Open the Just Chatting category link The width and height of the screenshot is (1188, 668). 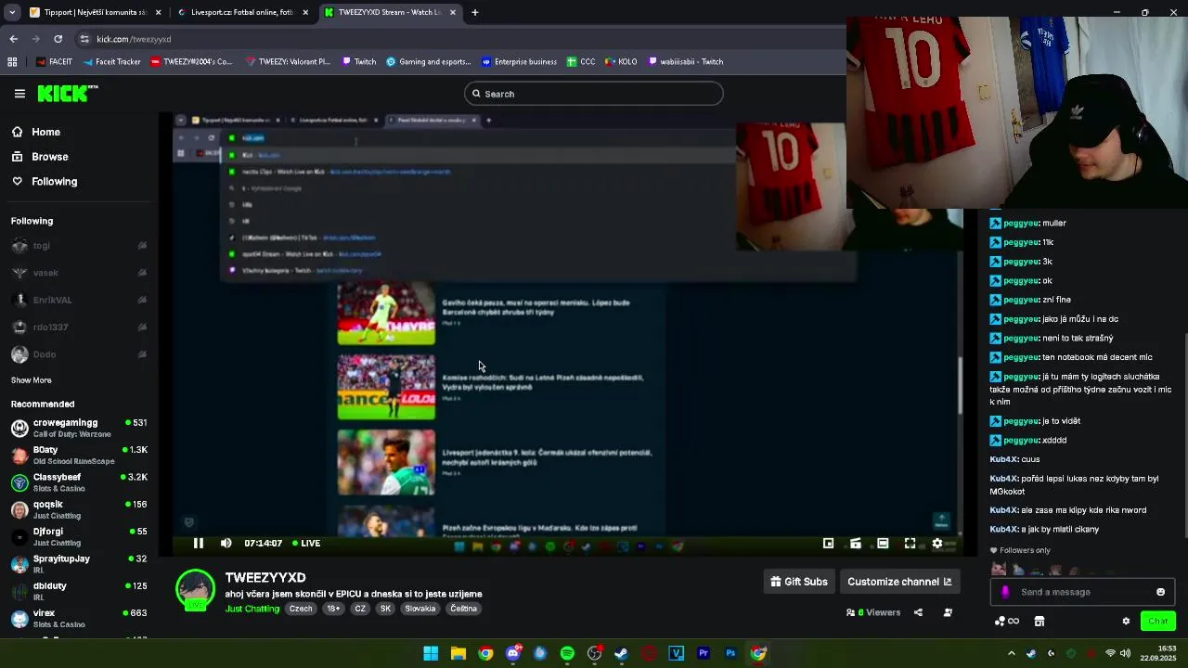tap(252, 609)
